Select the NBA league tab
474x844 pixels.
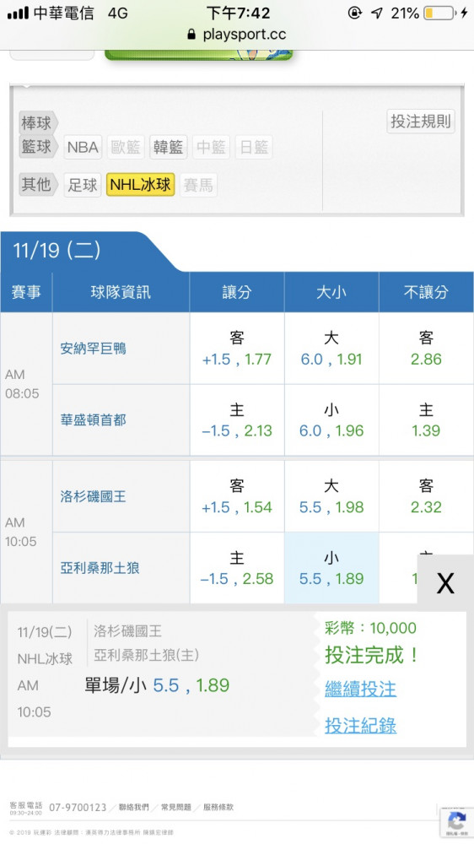coord(83,147)
